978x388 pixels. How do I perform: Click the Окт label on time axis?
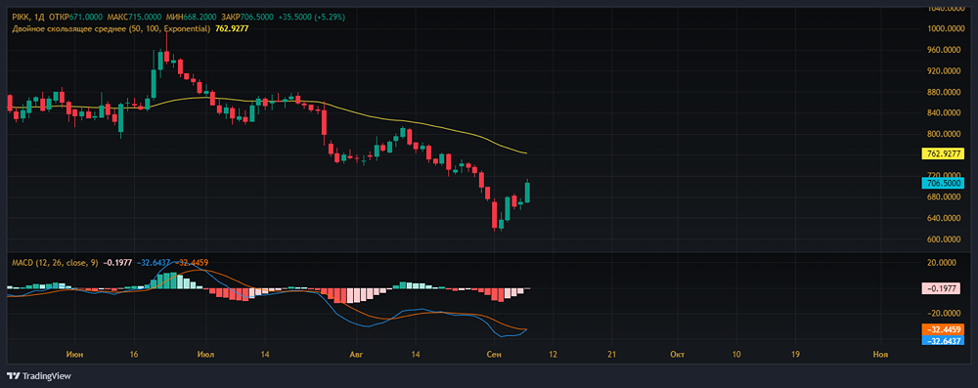677,354
